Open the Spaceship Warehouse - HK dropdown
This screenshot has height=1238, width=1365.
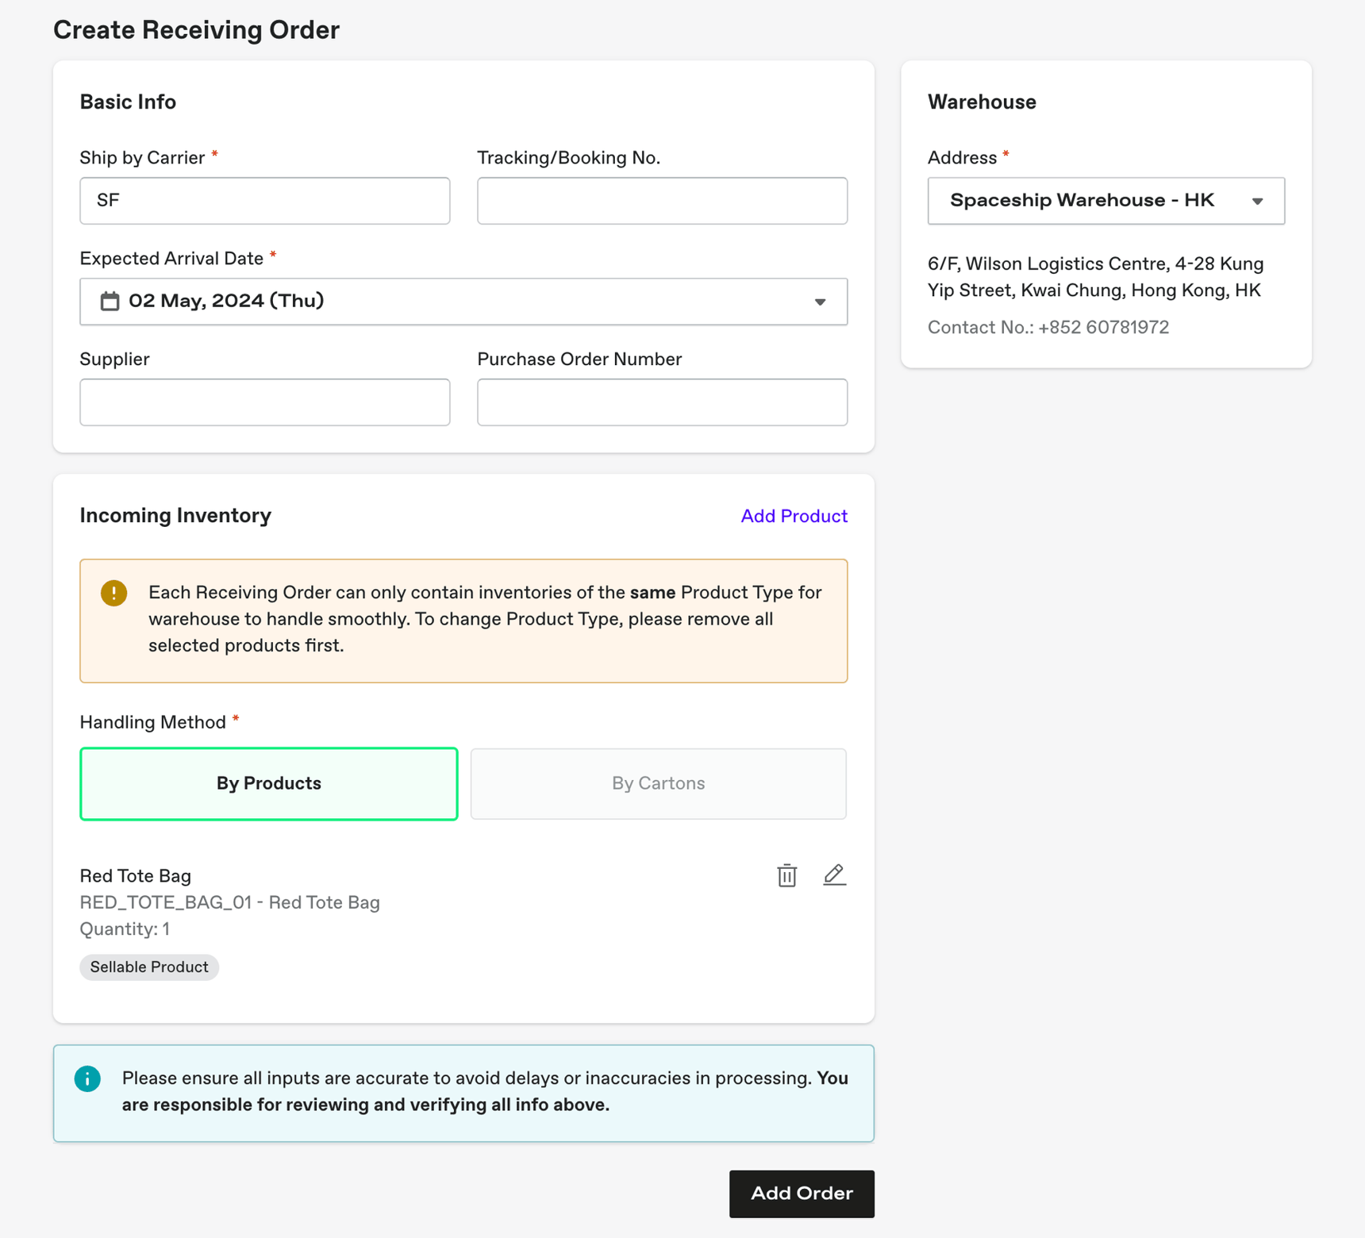tap(1105, 201)
